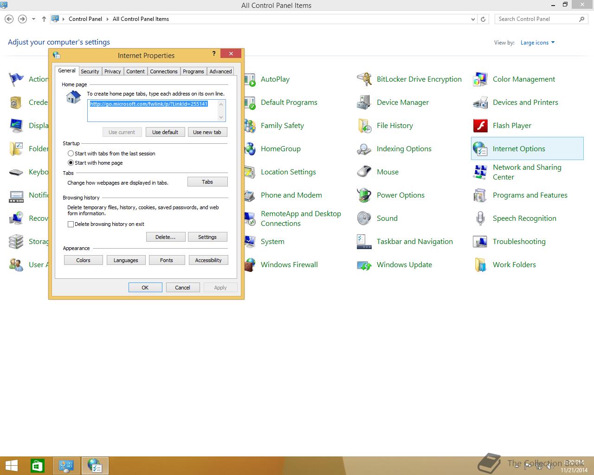Click the Internet Properties taskbar icon
Image resolution: width=594 pixels, height=475 pixels.
(95, 466)
